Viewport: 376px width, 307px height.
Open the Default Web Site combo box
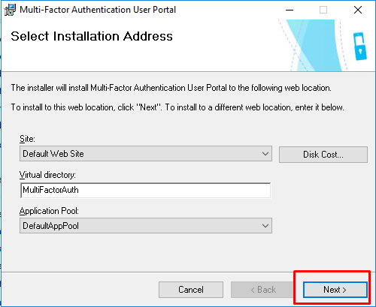[x=146, y=154]
